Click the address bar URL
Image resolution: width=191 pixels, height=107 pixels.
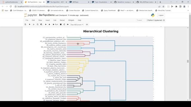click(x=43, y=7)
